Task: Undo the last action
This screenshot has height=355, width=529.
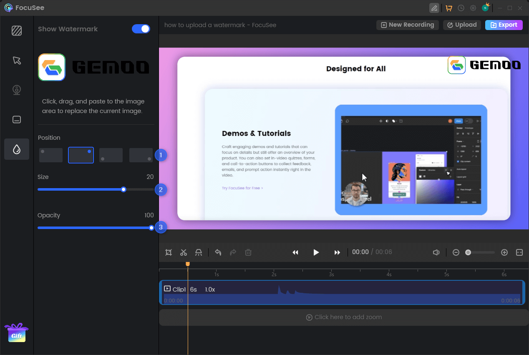Action: [x=218, y=252]
